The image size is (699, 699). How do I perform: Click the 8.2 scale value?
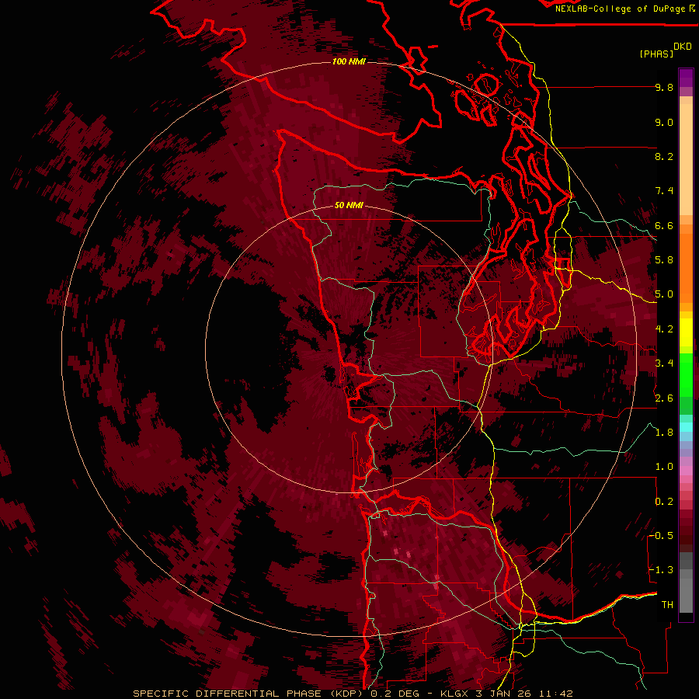point(664,156)
